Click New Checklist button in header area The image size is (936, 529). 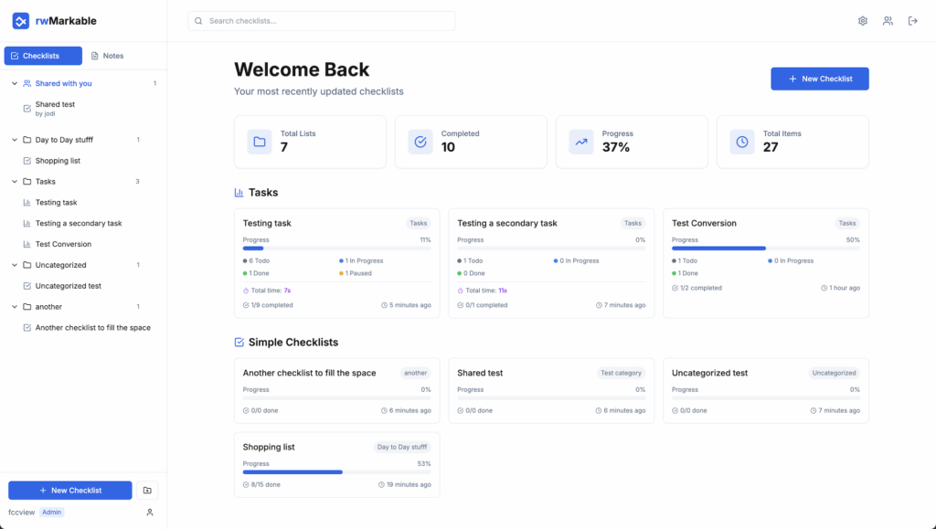click(x=819, y=79)
